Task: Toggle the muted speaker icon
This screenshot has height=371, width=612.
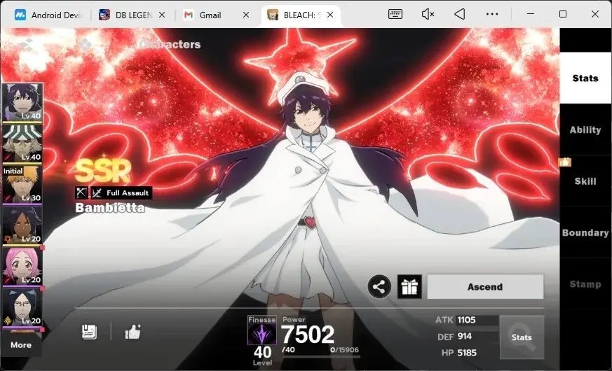Action: (x=428, y=15)
